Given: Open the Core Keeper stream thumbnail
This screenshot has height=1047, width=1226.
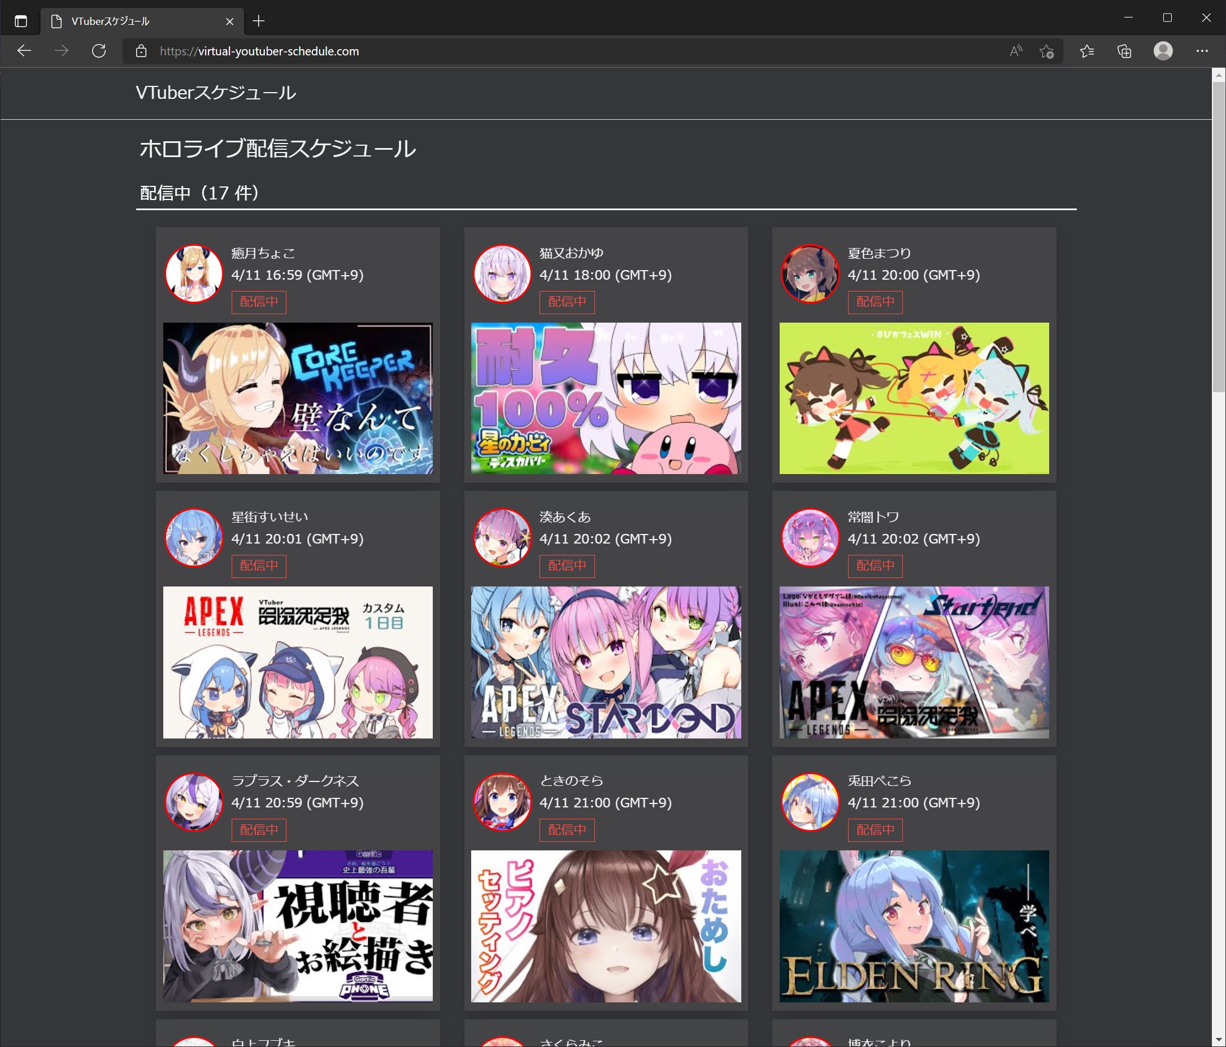Looking at the screenshot, I should (298, 398).
